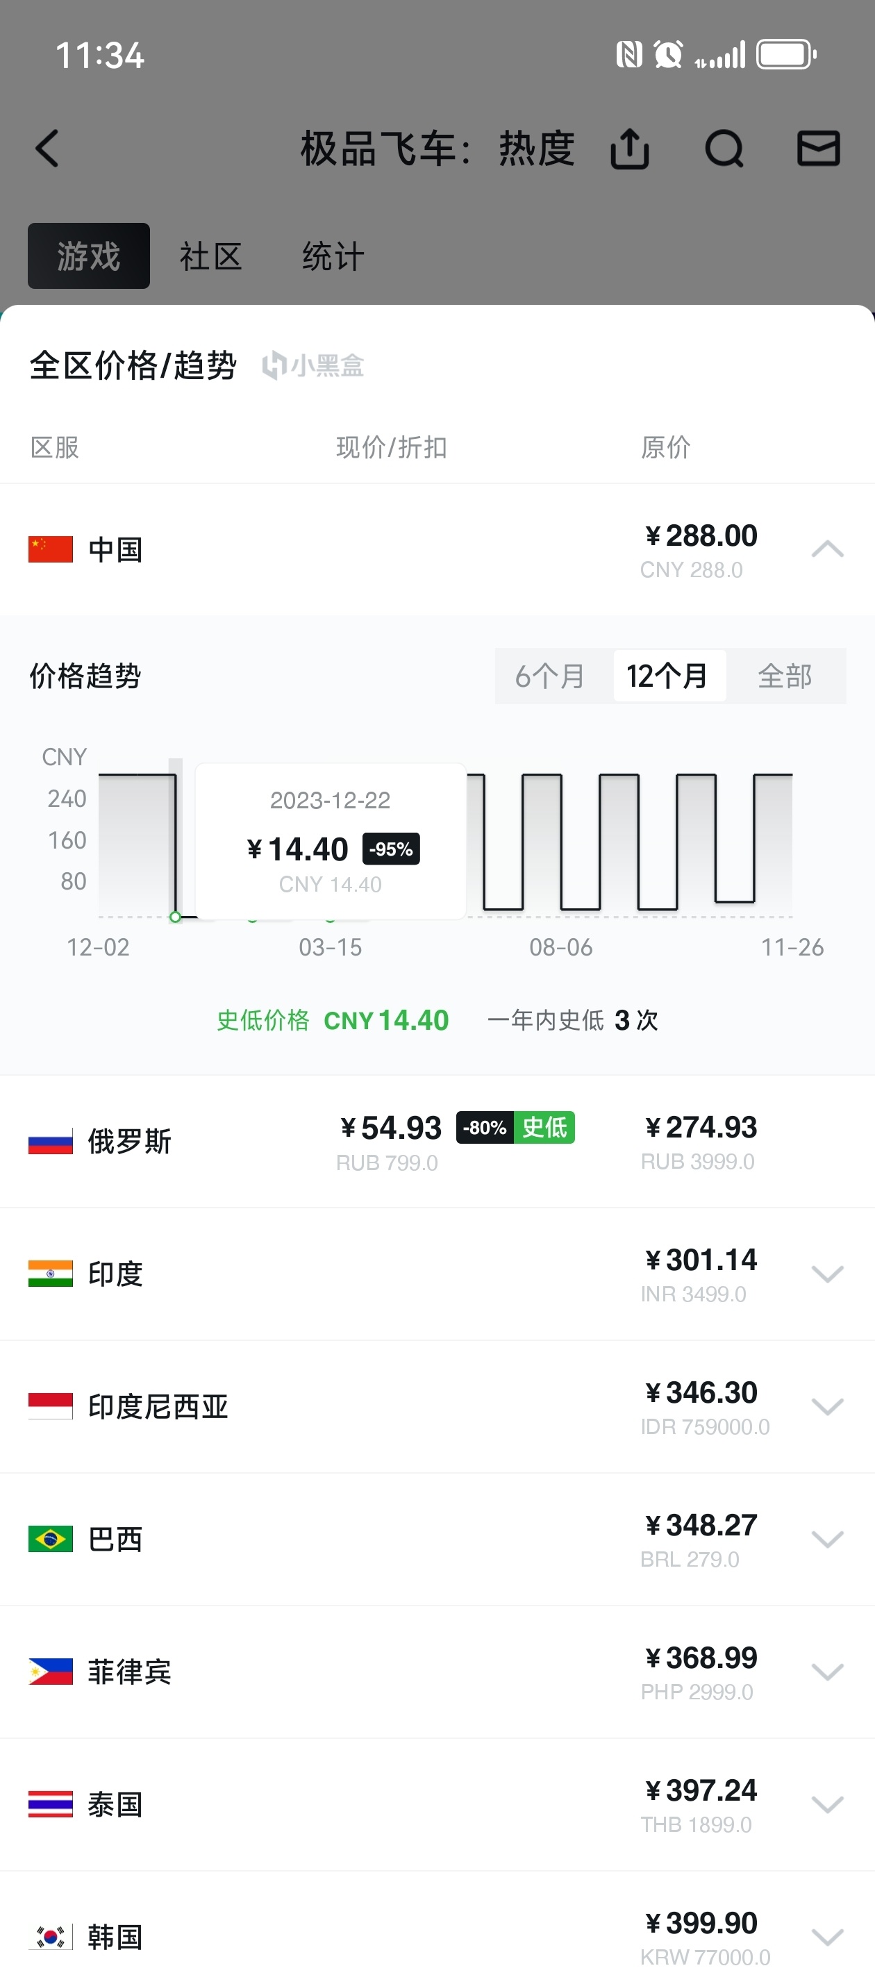This screenshot has height=1975, width=875.
Task: Select the 12个月 time range
Action: [667, 676]
